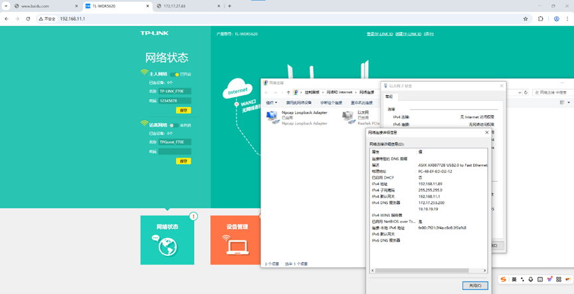Select the physical address FC-48-EF-ED-D2-12 row
This screenshot has height=294, width=574.
(x=429, y=171)
